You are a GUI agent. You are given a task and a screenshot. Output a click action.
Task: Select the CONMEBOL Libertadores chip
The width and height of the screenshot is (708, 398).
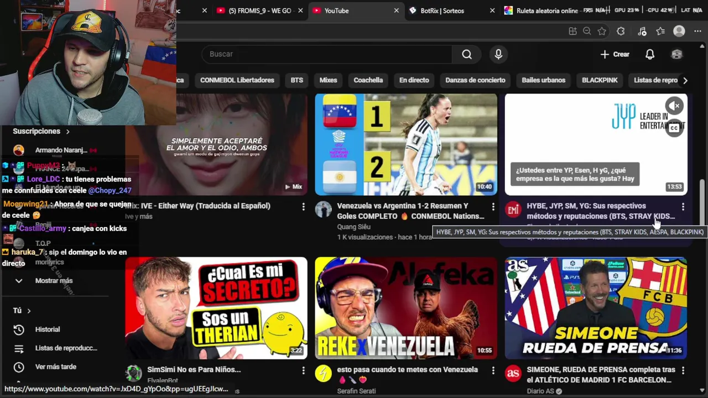237,80
